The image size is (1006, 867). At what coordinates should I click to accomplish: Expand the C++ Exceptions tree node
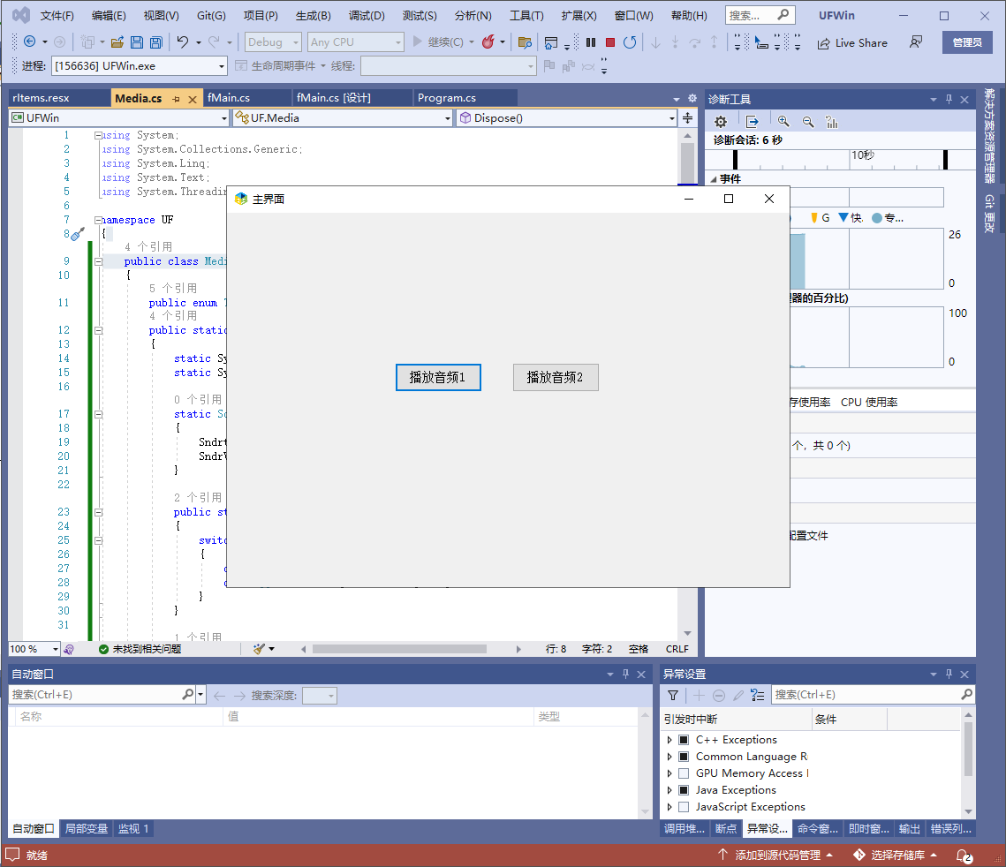click(669, 740)
